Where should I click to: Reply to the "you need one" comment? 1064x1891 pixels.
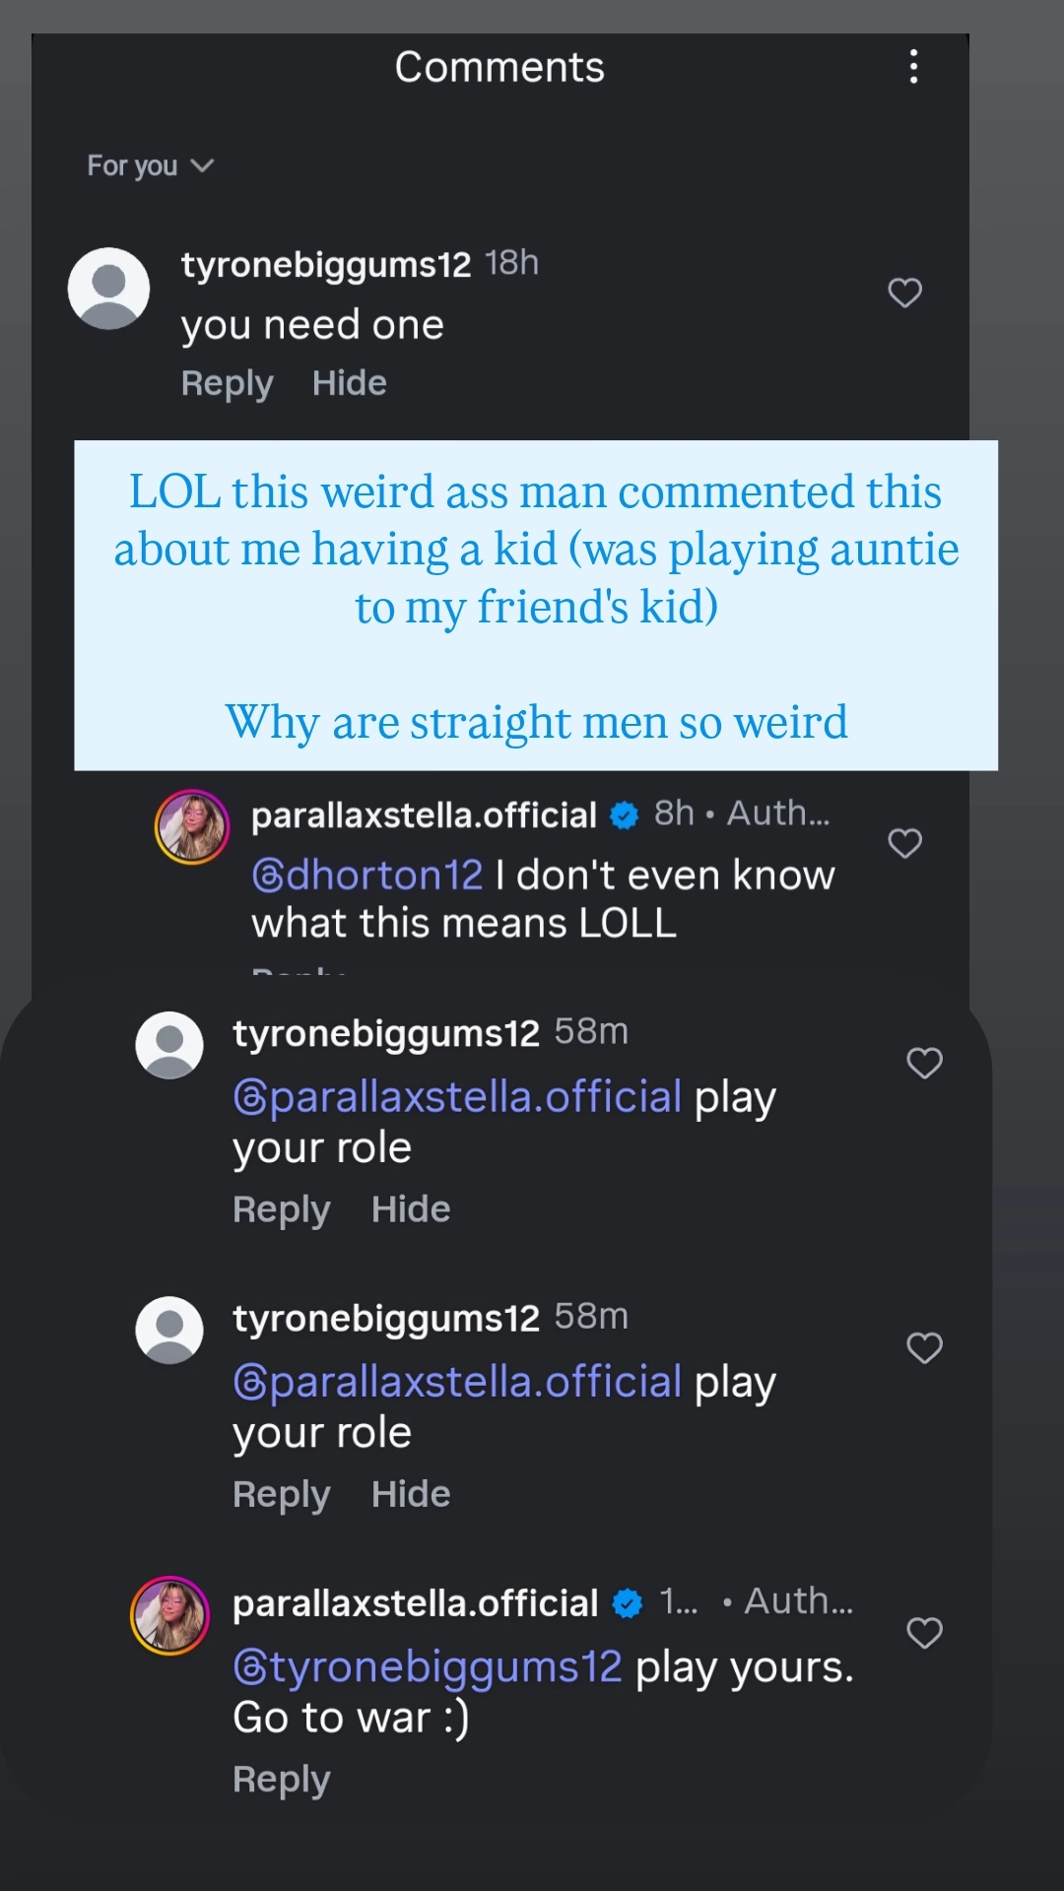227,383
